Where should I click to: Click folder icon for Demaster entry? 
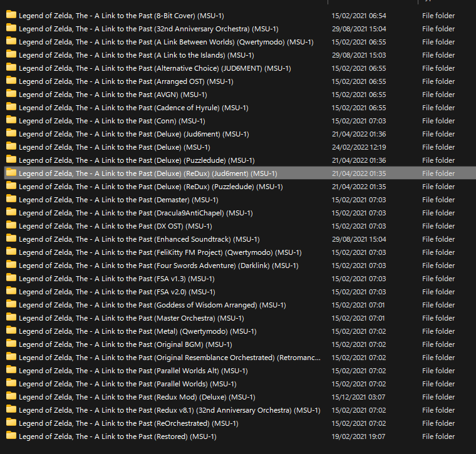click(x=11, y=200)
